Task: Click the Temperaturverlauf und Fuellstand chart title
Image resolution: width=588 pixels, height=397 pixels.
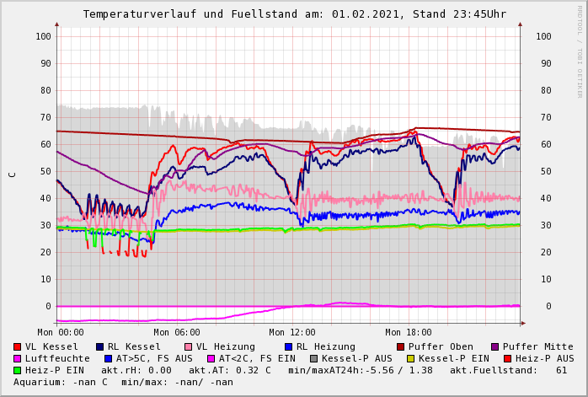Action: (294, 14)
